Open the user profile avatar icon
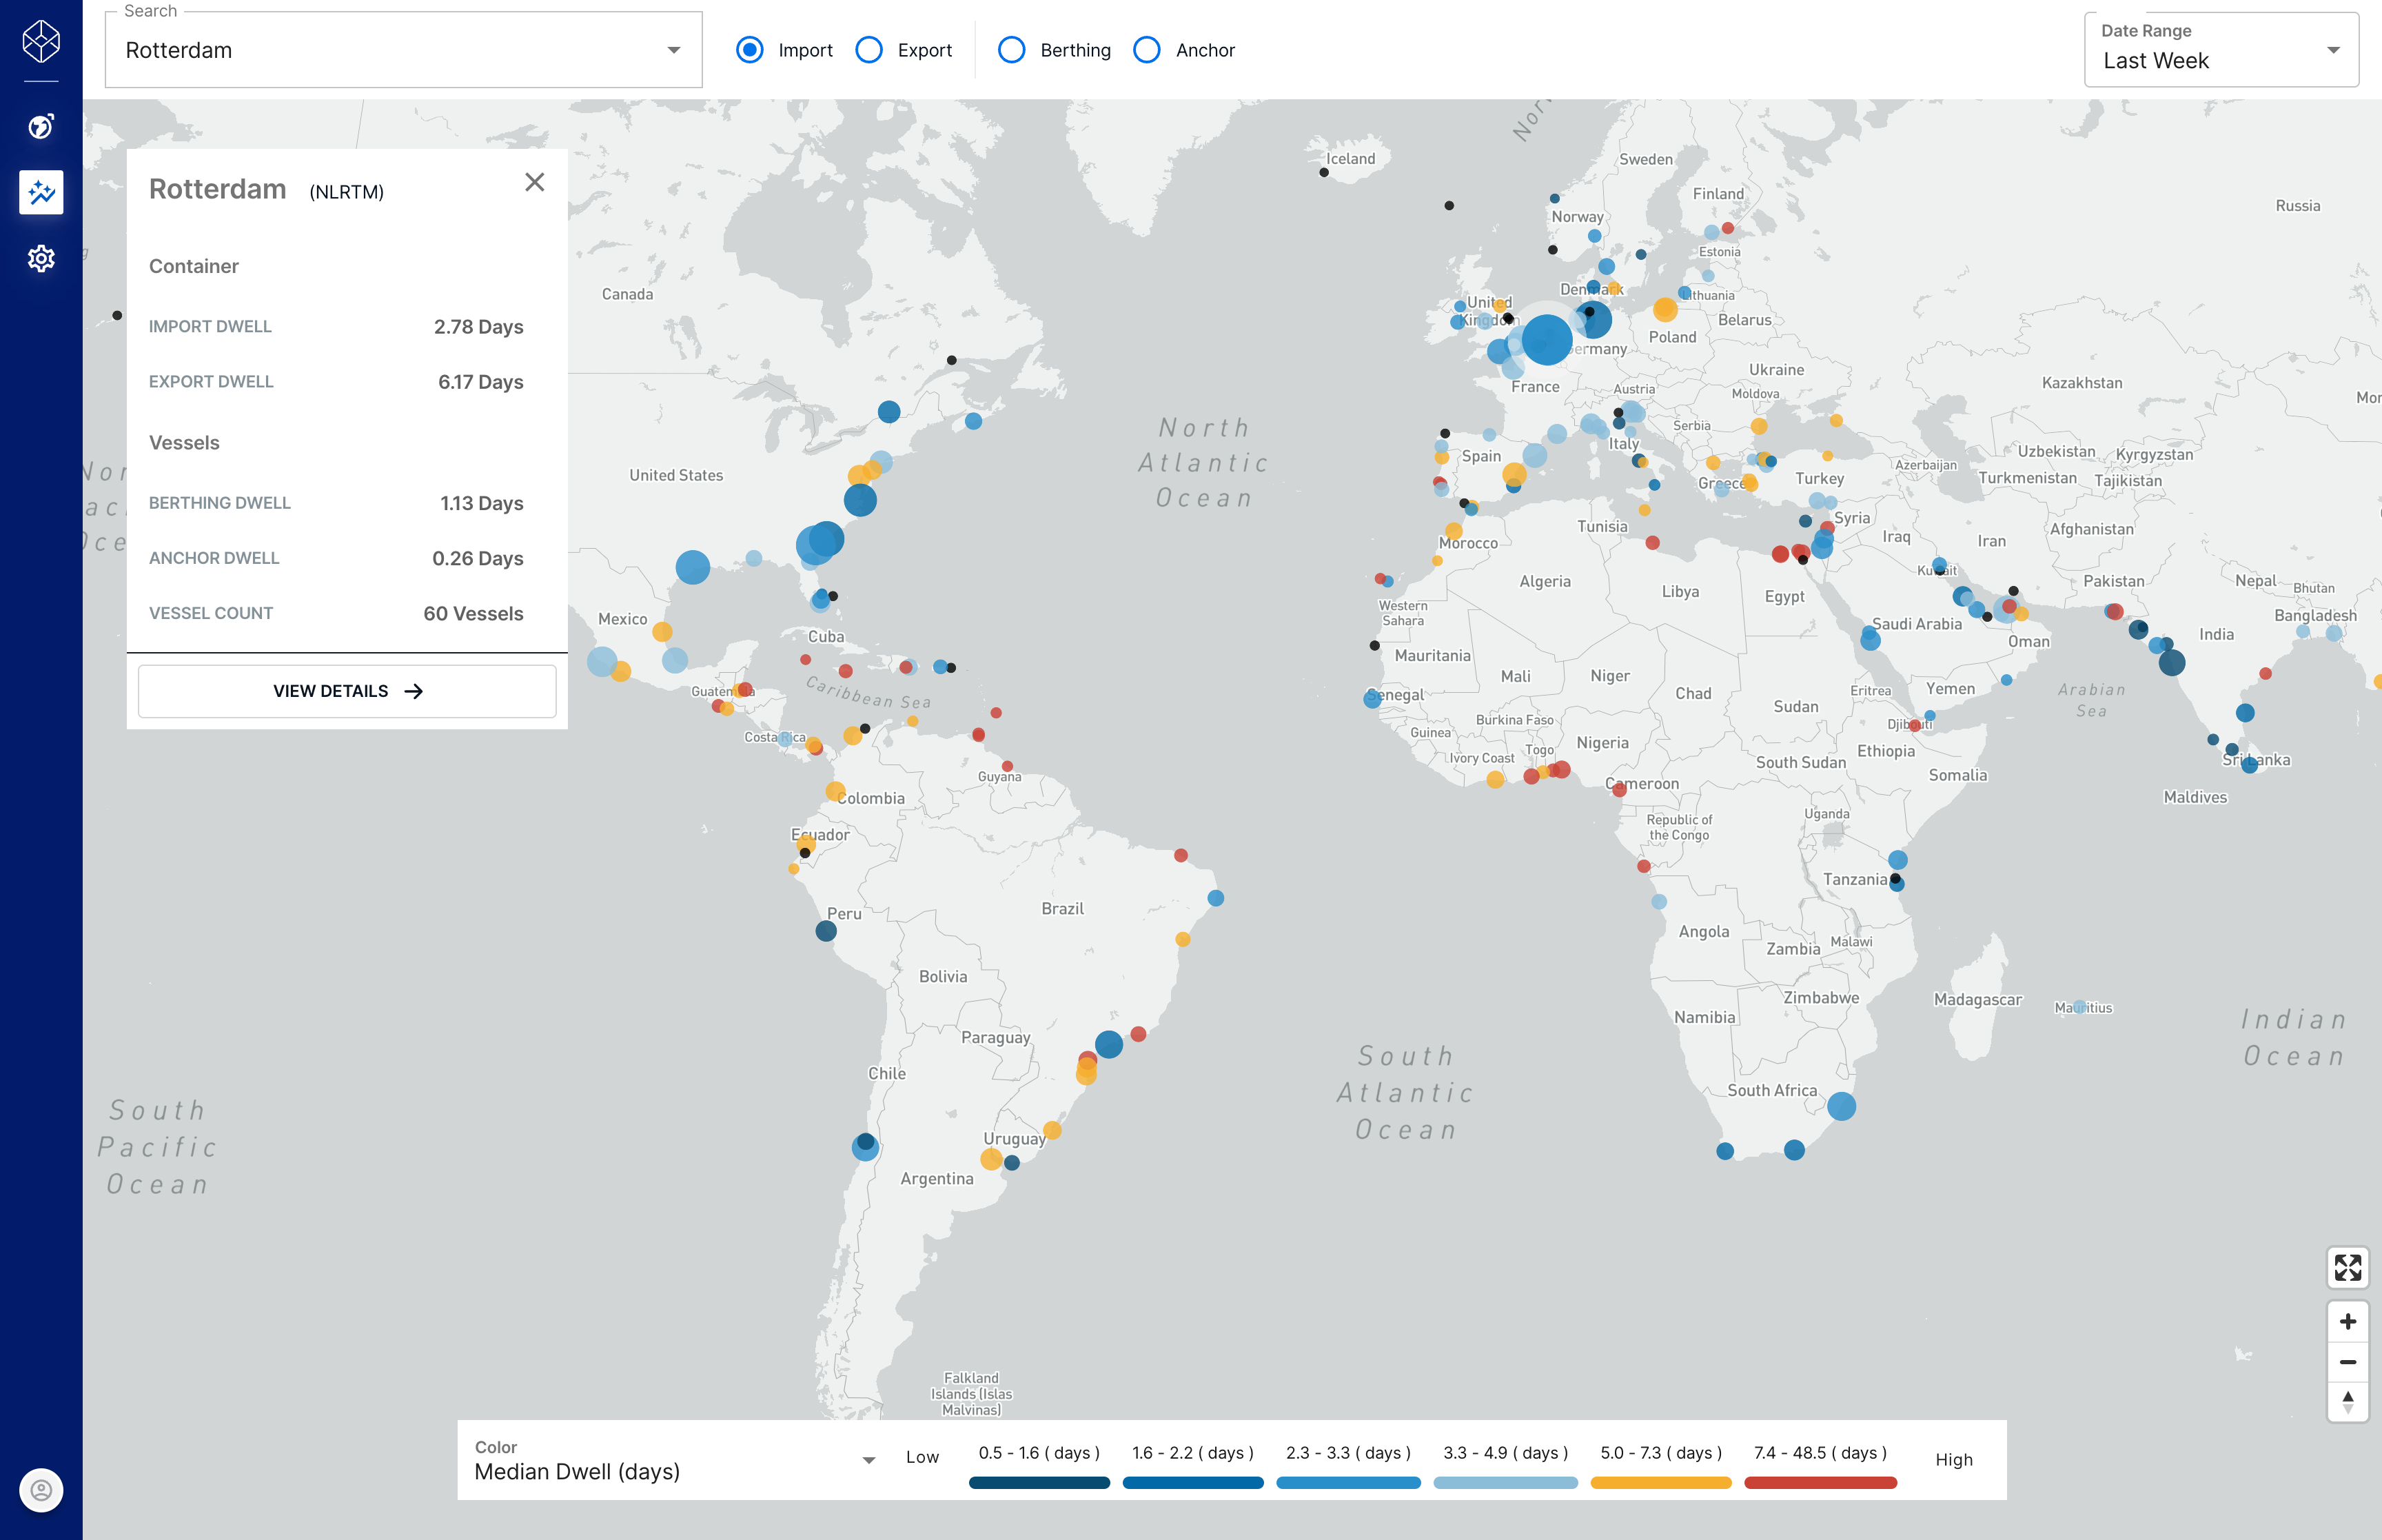 click(x=41, y=1490)
